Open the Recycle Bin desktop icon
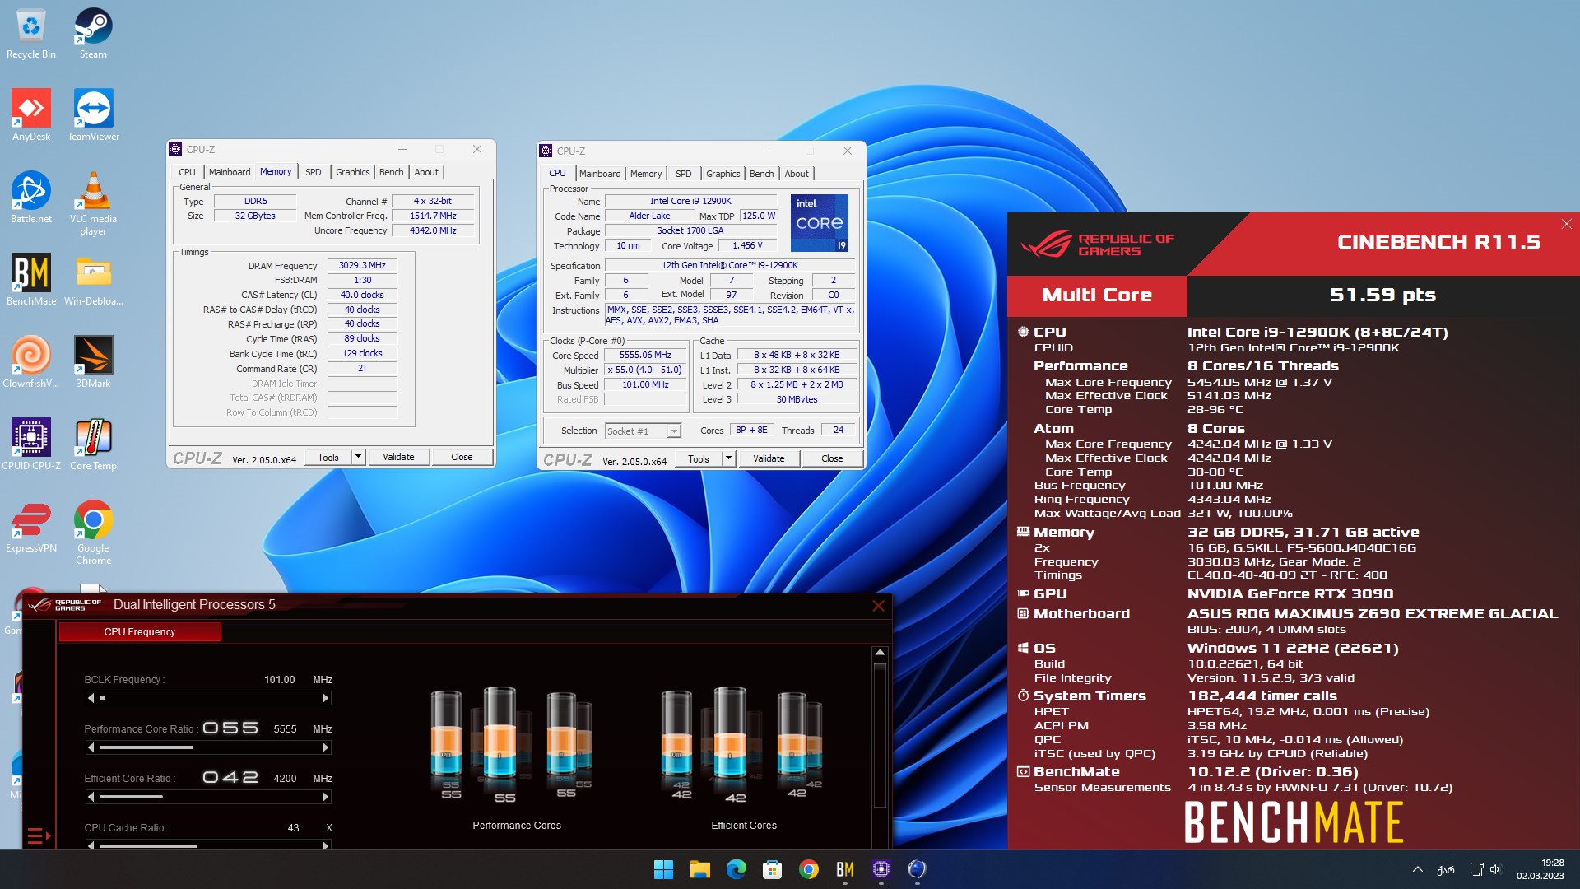The image size is (1580, 889). click(x=31, y=34)
